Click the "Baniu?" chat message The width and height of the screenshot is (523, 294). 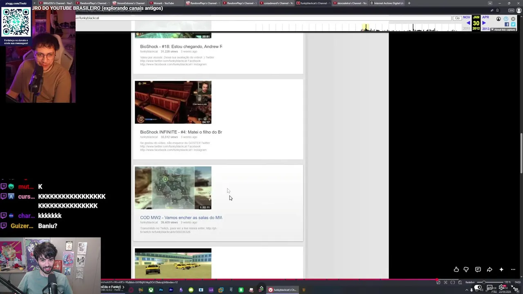[x=48, y=226]
